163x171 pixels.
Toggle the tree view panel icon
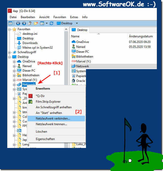click(10, 23)
